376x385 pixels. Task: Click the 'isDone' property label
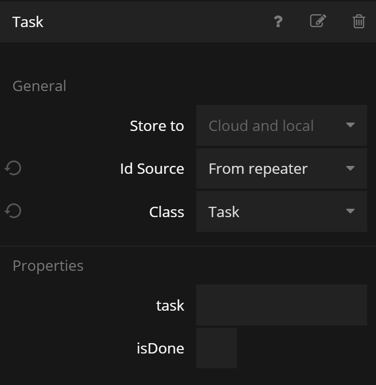160,349
